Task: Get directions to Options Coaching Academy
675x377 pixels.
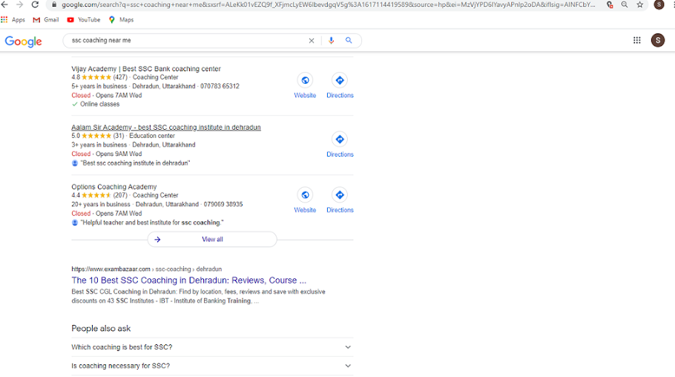Action: click(340, 194)
